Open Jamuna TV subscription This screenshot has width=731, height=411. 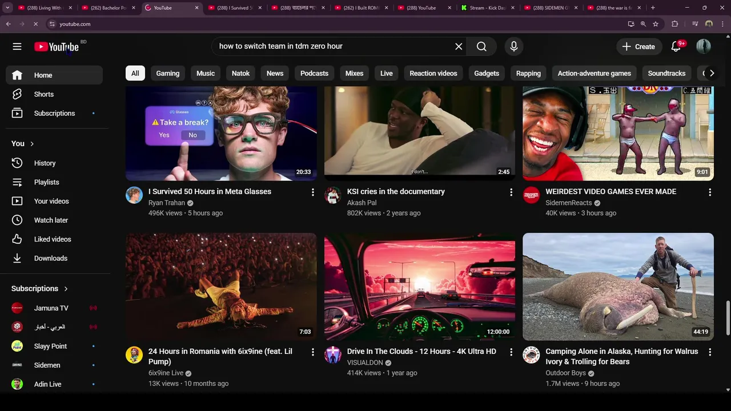54,308
